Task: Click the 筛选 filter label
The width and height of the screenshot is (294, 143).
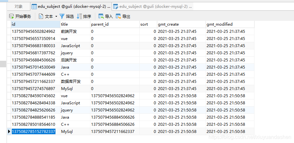Action: (70, 17)
